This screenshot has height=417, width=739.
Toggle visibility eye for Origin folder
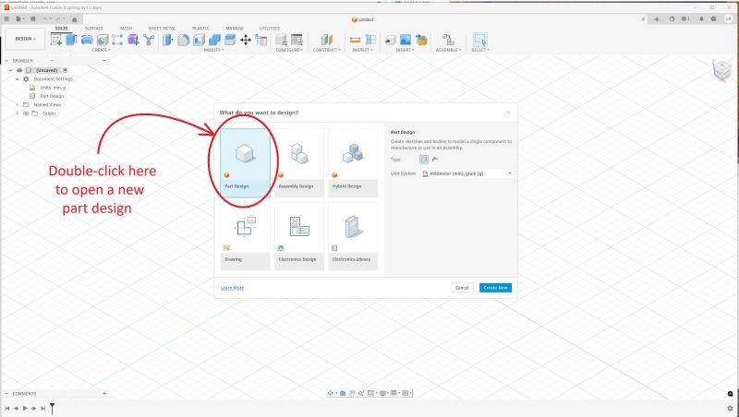pos(26,113)
